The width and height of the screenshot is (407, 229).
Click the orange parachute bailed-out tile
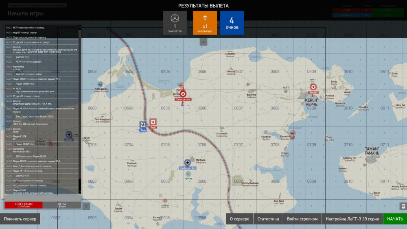[x=205, y=23]
